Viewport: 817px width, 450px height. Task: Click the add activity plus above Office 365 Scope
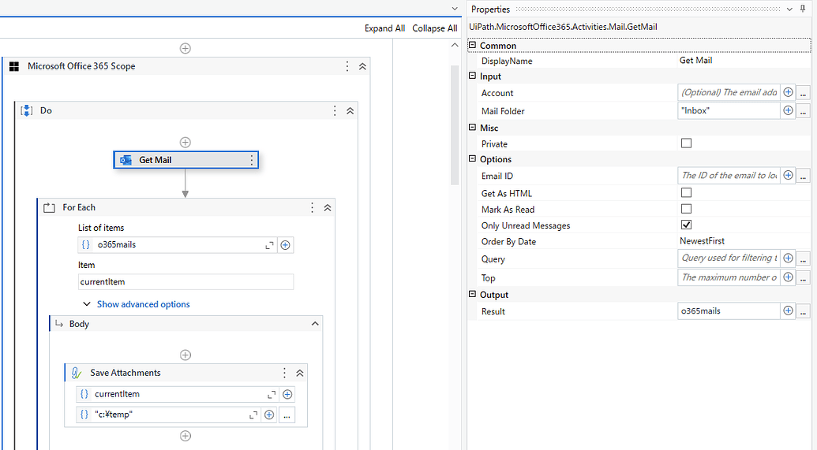[x=185, y=48]
